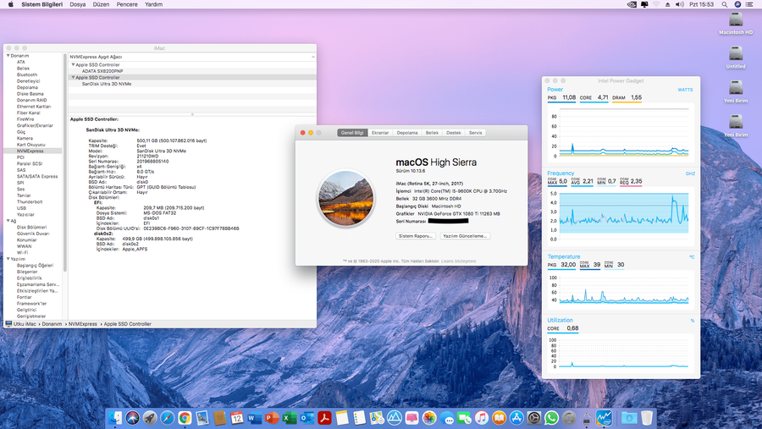762x429 pixels.
Task: Open the Yardım menu
Action: pos(153,4)
